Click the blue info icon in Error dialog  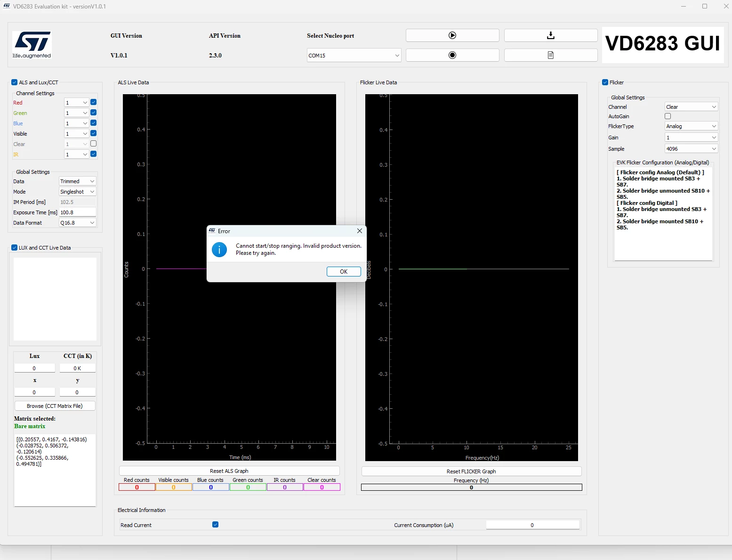[x=219, y=250]
